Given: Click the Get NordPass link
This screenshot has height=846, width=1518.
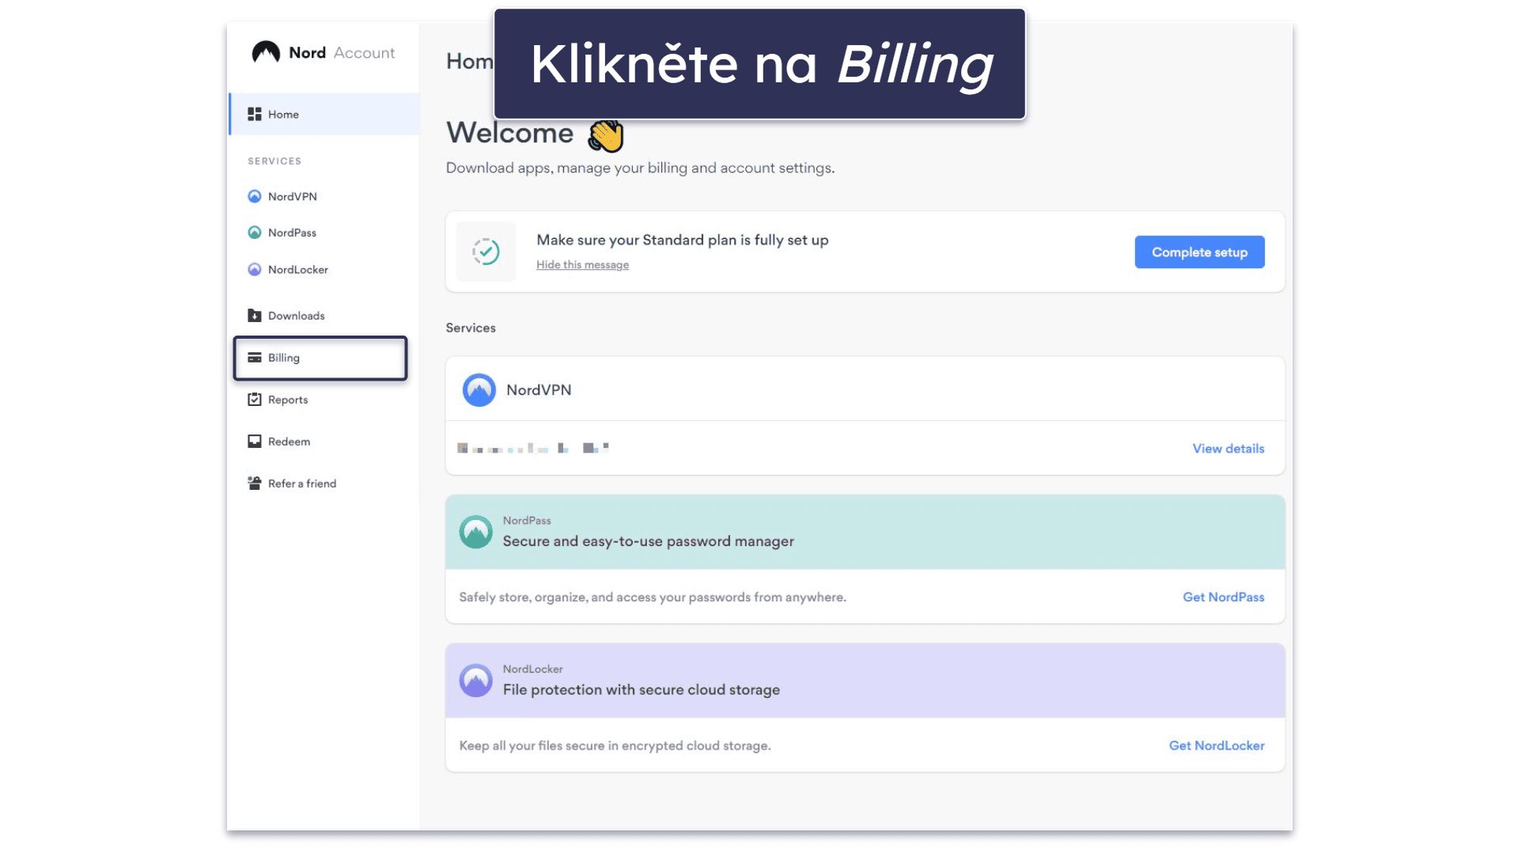Looking at the screenshot, I should pos(1223,598).
